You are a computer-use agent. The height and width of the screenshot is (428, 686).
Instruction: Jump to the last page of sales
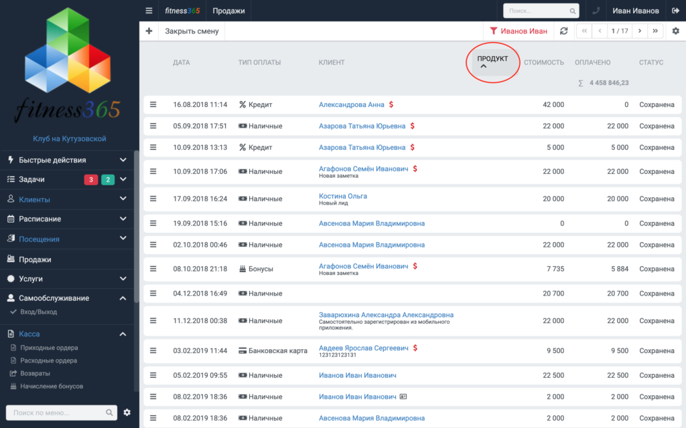[655, 31]
